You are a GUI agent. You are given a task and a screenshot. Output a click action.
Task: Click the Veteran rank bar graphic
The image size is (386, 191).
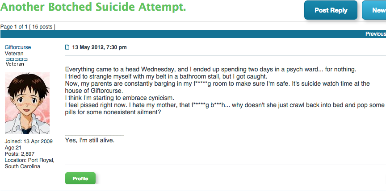point(17,59)
